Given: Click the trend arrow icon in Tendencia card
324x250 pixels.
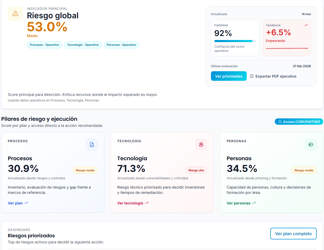Looking at the screenshot, I should click(x=305, y=25).
